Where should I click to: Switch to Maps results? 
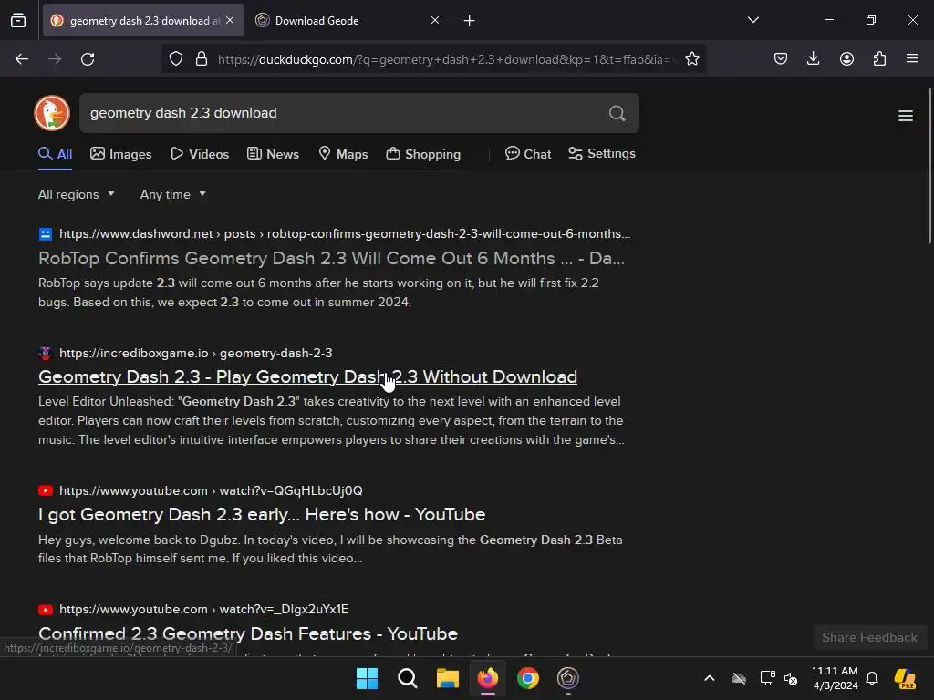click(x=343, y=154)
